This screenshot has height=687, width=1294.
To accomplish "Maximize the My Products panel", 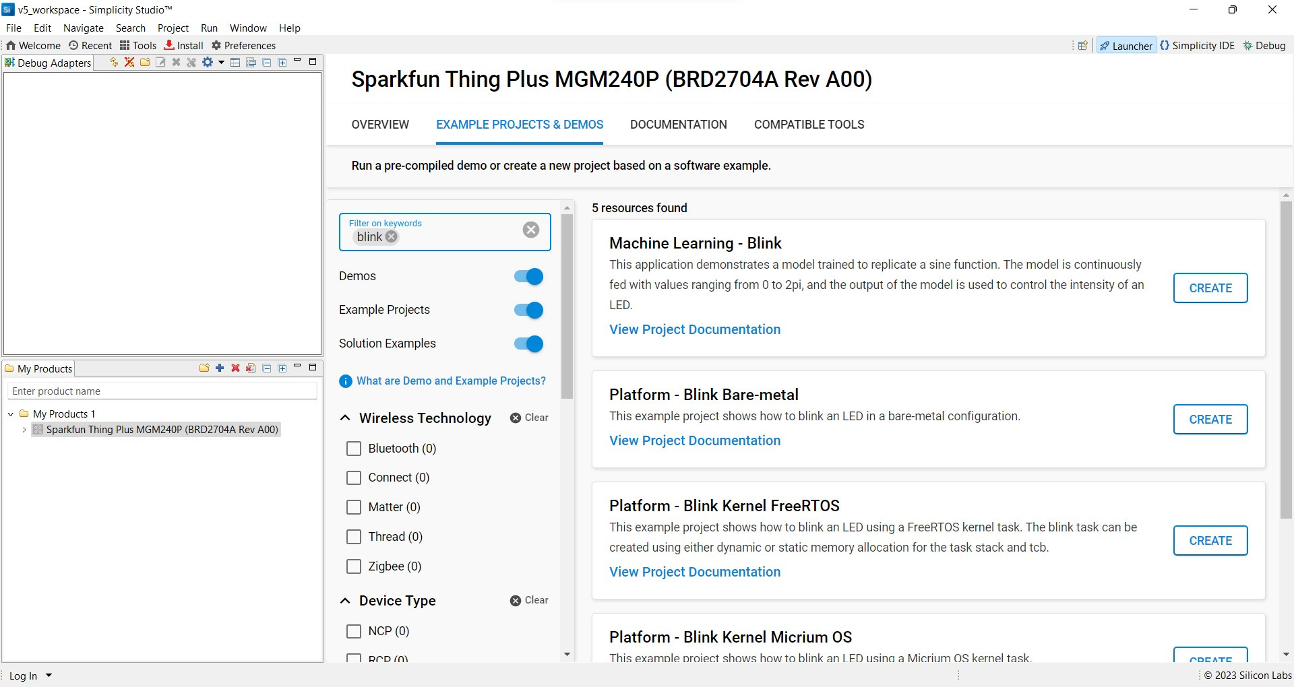I will (x=313, y=367).
